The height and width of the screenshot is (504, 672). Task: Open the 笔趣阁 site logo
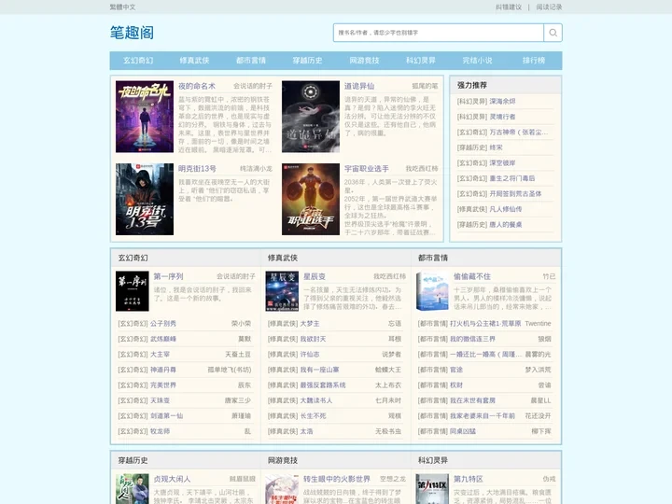coord(132,33)
